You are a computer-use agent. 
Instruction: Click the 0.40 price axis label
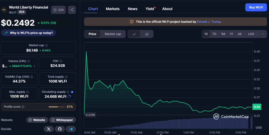coord(257,51)
